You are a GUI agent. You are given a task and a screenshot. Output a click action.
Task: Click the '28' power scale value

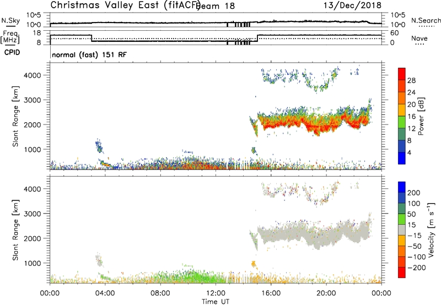pyautogui.click(x=411, y=80)
